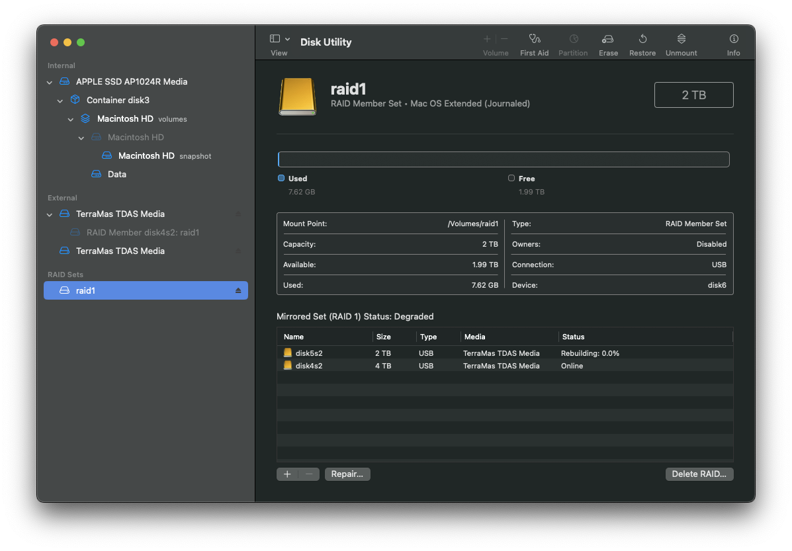Click the First Aid toolbar icon

535,39
